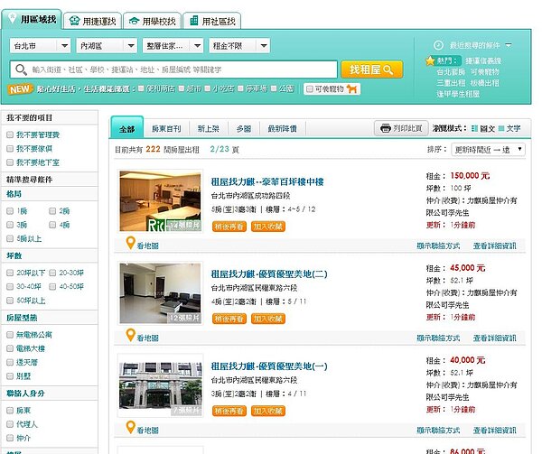
Task: Check 20坪以下 size checkbox
Action: click(x=10, y=273)
